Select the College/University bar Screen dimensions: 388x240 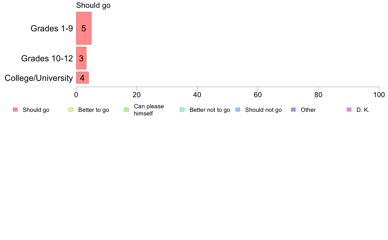(x=82, y=78)
